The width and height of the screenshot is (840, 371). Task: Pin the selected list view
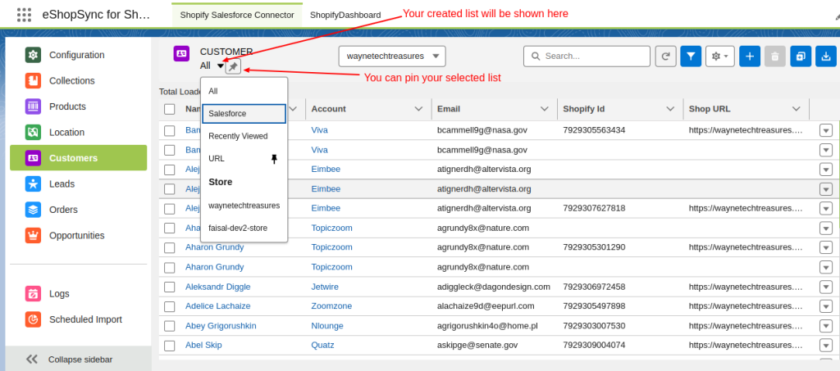tap(234, 66)
